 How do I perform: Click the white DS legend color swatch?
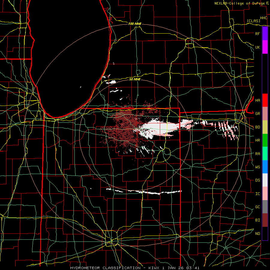click(x=265, y=180)
